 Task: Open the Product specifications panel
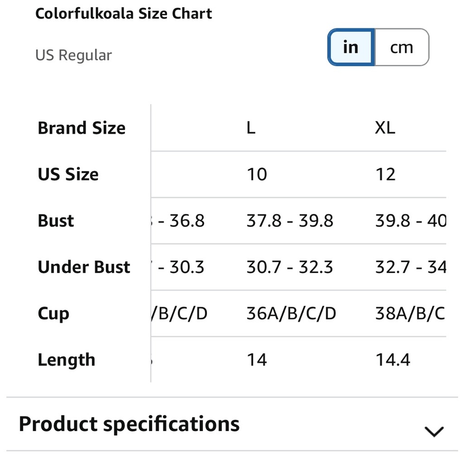[129, 423]
